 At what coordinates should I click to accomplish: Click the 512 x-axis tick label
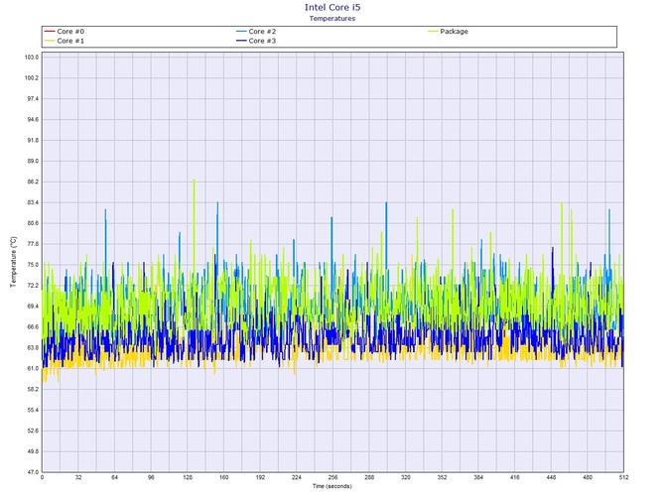pyautogui.click(x=624, y=477)
